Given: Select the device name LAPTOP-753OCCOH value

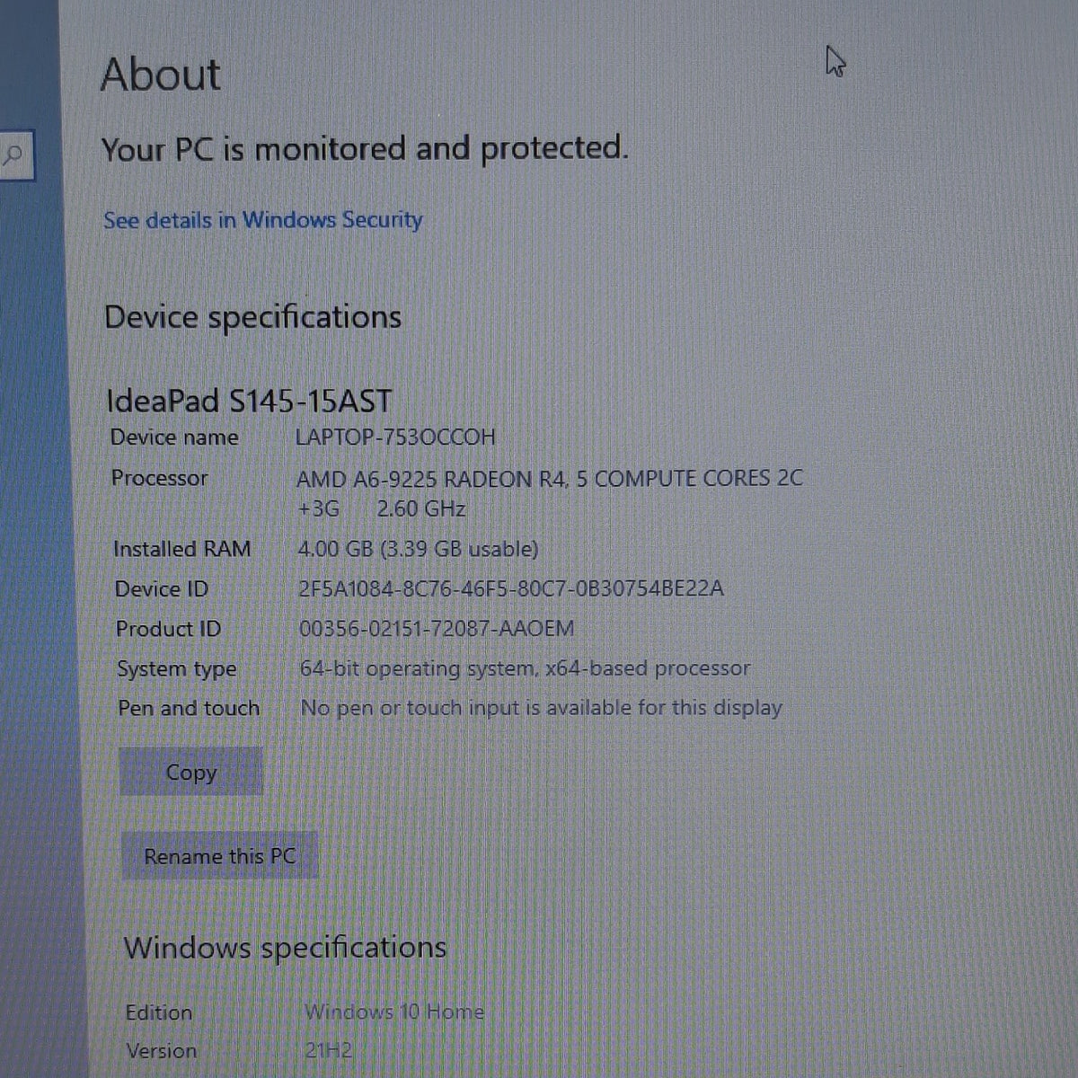Looking at the screenshot, I should coord(395,437).
